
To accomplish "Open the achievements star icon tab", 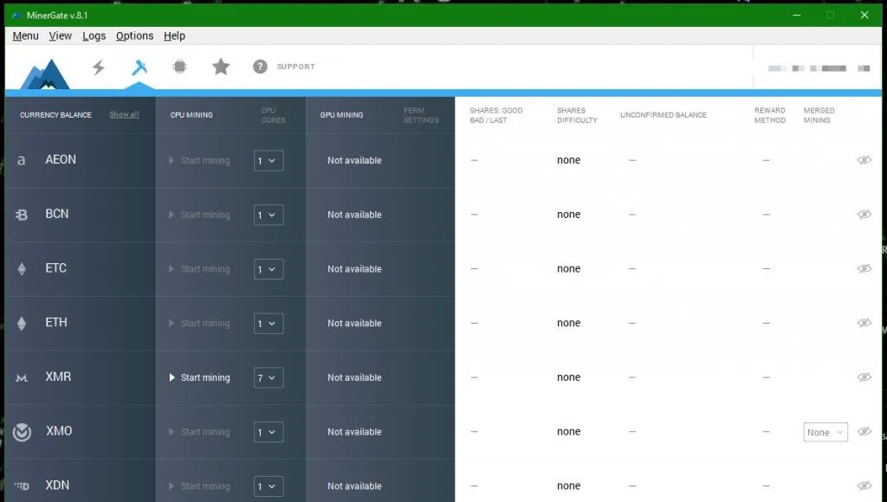I will point(221,67).
